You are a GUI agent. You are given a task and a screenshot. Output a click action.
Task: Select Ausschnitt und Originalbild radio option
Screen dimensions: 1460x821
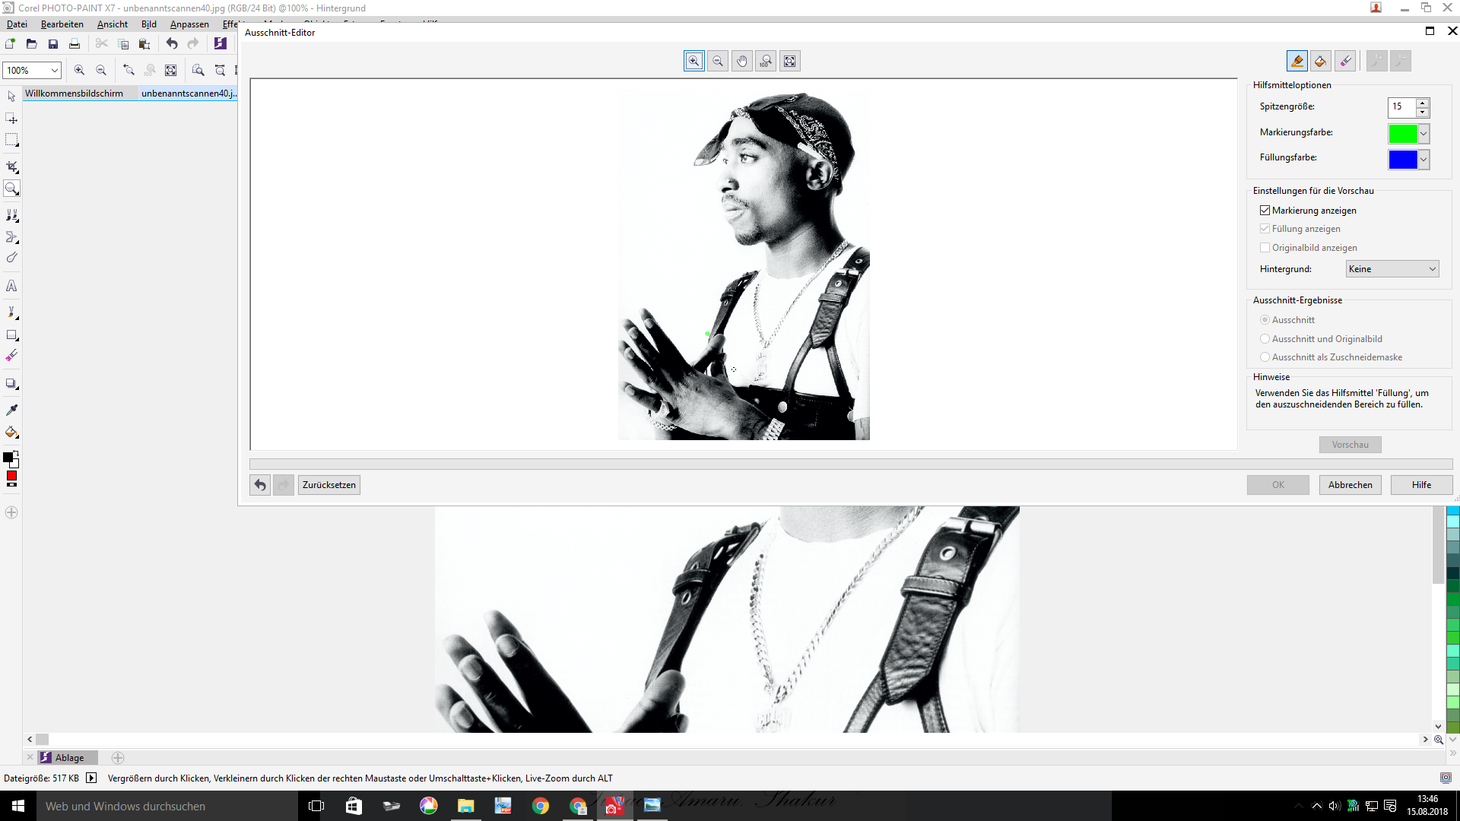tap(1265, 339)
